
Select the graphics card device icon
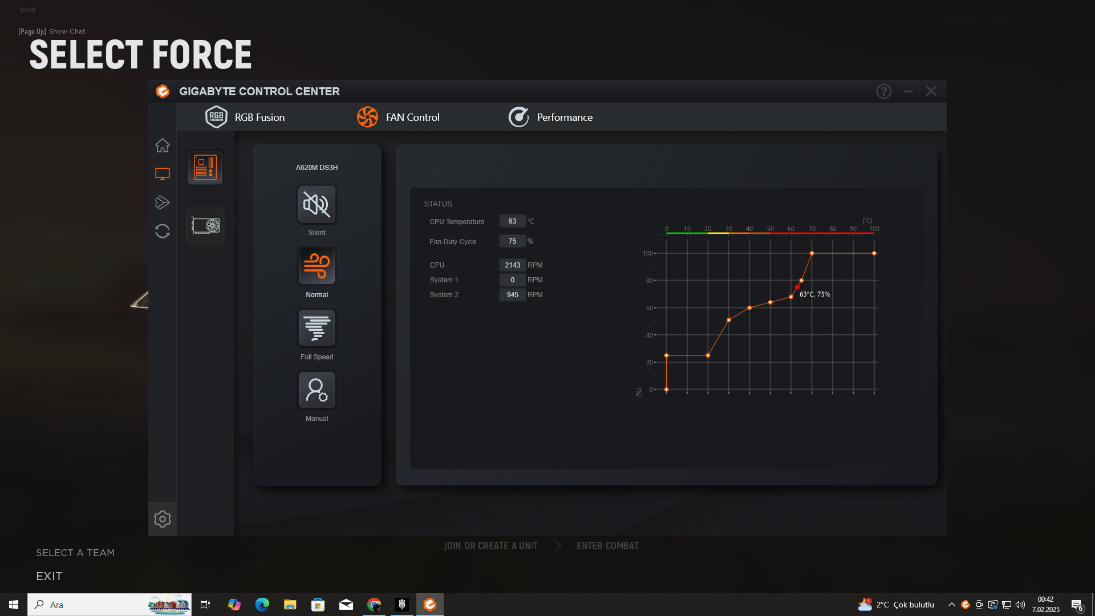point(205,225)
